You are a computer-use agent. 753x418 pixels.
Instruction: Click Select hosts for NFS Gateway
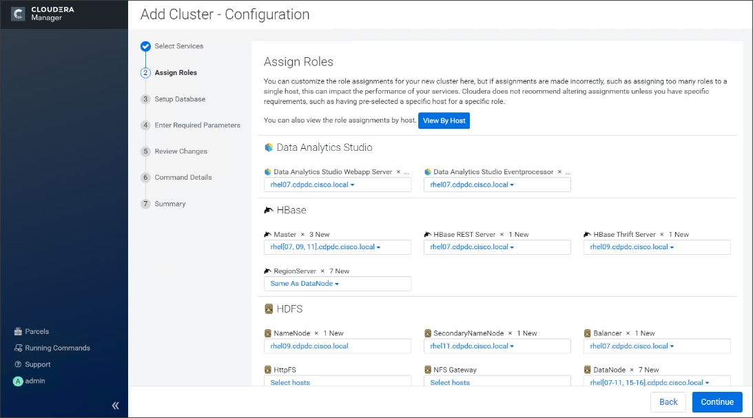click(450, 382)
